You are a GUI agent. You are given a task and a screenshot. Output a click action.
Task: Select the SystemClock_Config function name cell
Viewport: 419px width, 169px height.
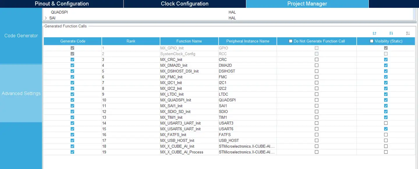pyautogui.click(x=189, y=54)
